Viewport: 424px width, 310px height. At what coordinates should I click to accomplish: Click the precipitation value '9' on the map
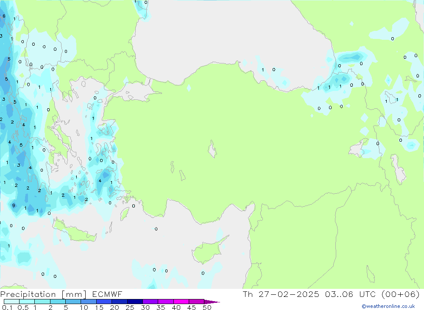[x=14, y=206]
